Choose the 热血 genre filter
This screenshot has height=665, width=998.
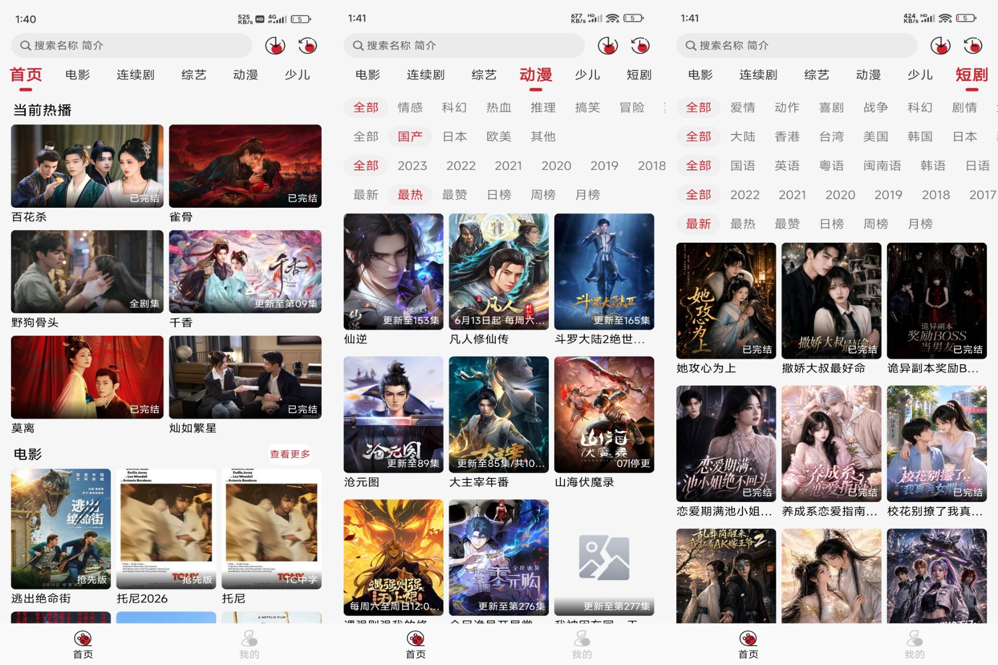tap(498, 108)
